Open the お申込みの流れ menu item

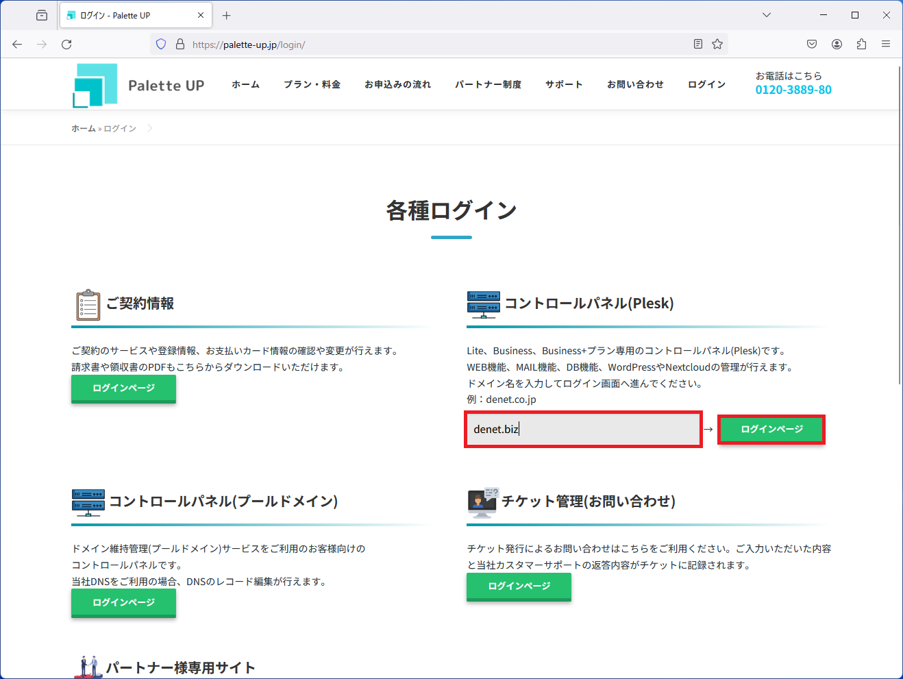(398, 84)
